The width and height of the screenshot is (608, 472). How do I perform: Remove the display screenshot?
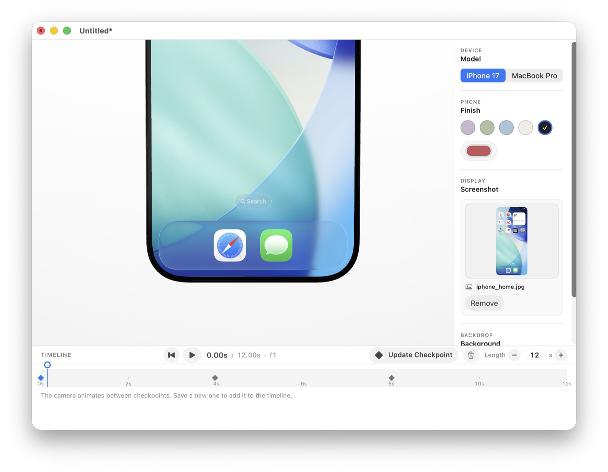[484, 304]
